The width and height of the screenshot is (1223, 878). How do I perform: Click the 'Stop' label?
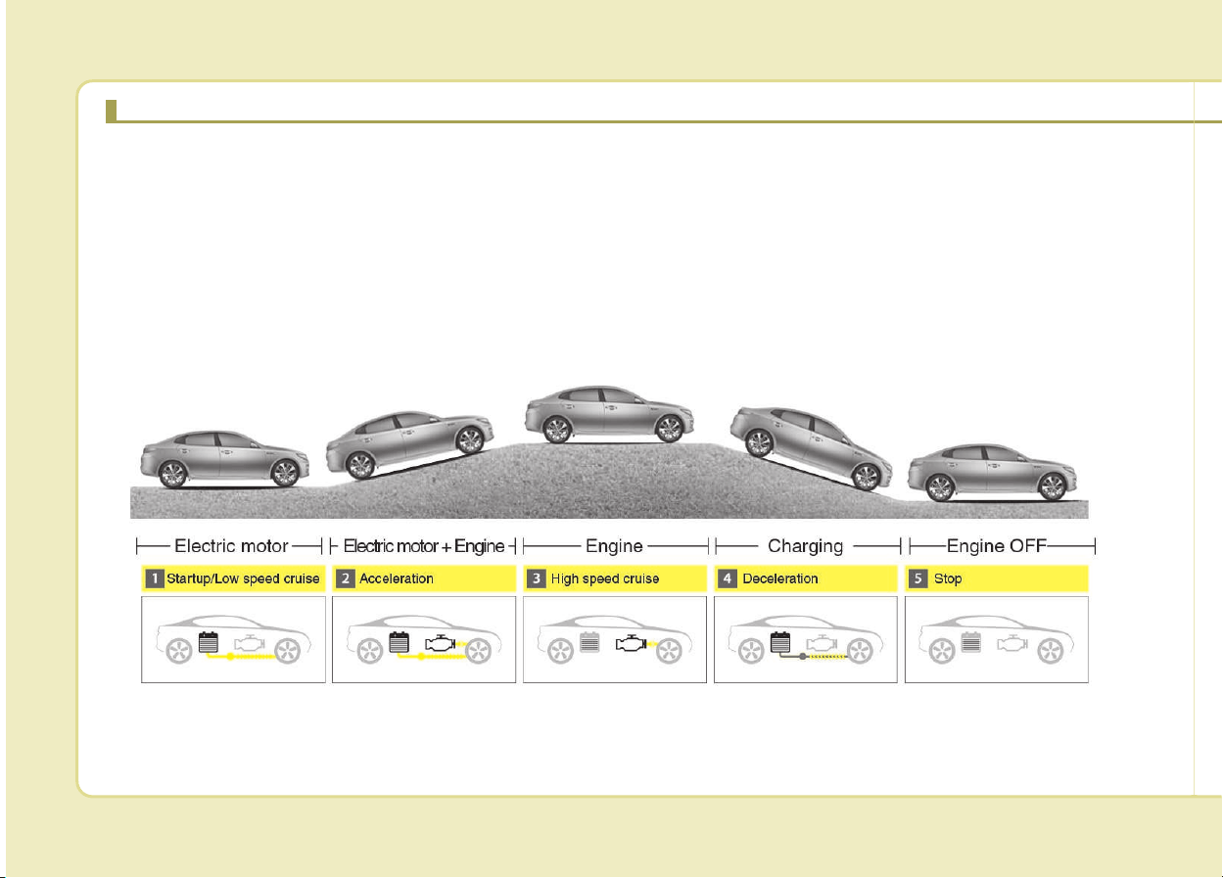948,578
